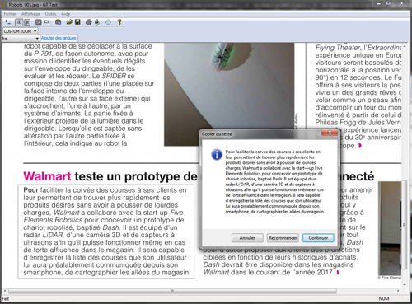Click the vertical scrollbar thumb

405,225
